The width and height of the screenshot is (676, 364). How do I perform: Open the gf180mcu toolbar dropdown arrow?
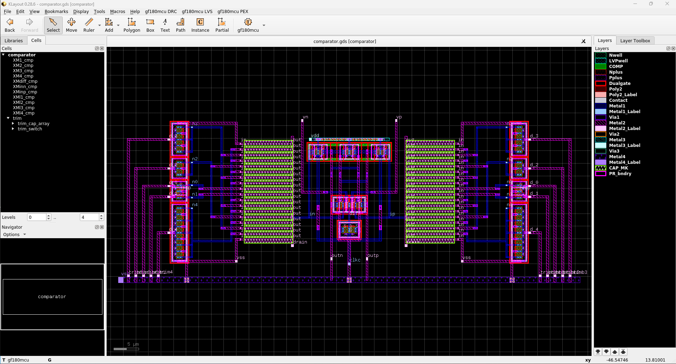point(264,25)
